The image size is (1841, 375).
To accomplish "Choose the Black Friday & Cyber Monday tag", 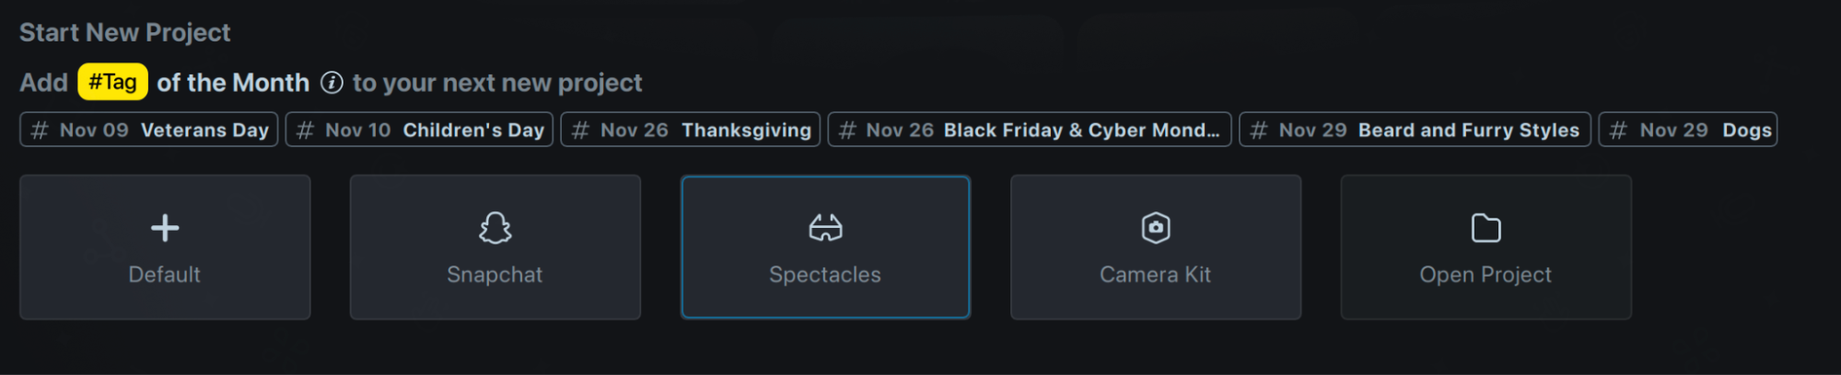I will coord(1030,130).
